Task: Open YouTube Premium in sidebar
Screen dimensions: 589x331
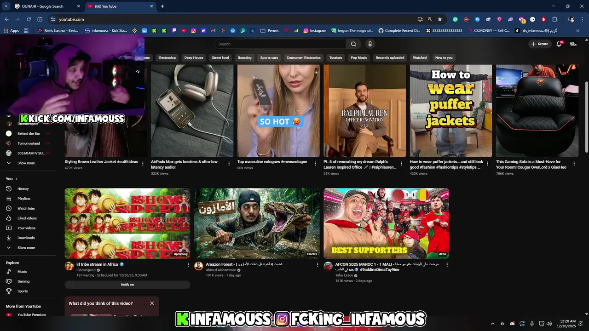Action: click(x=31, y=315)
